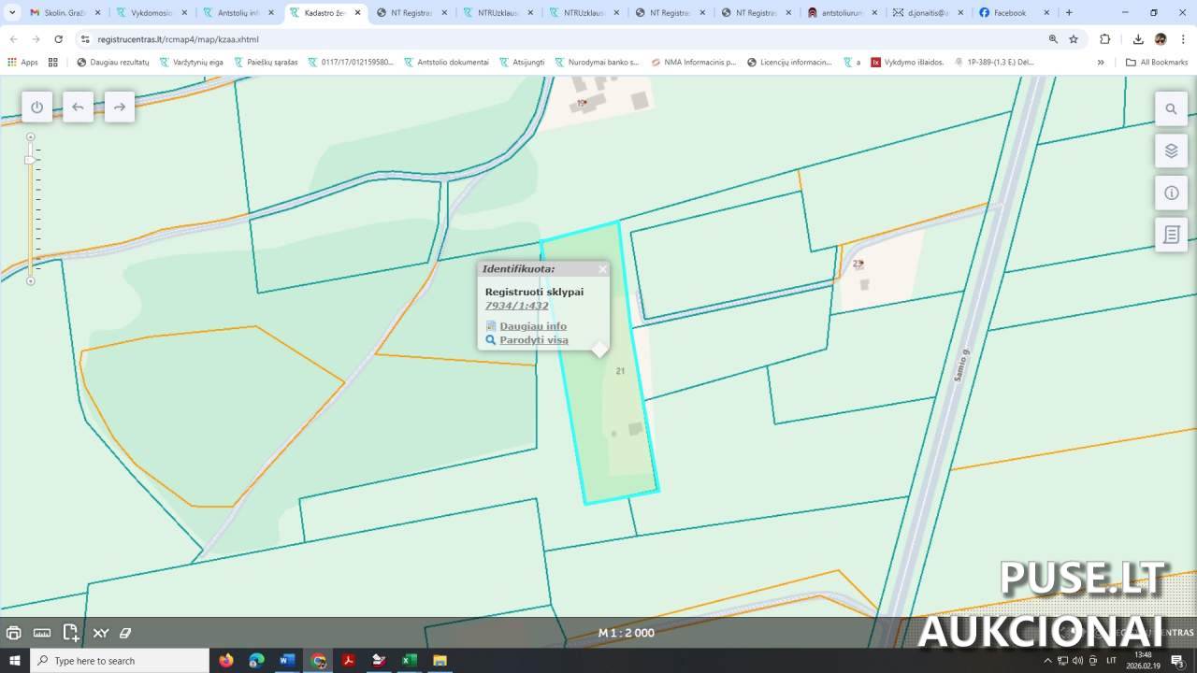Open the map legend document button
Screen dimensions: 1197x673
[x=1171, y=236]
